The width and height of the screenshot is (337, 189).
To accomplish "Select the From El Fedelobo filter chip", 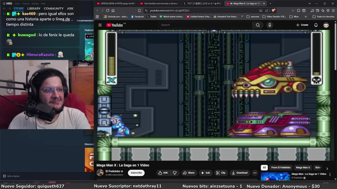I will point(281,167).
